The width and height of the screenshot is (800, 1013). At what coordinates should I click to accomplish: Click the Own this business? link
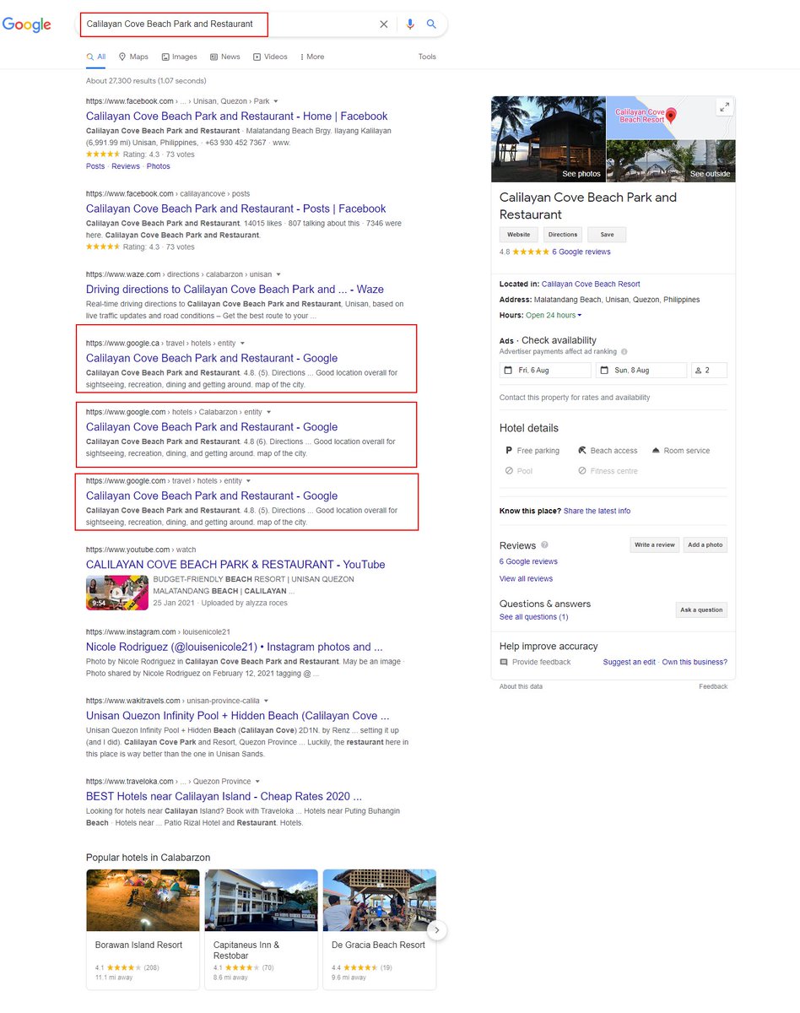[x=695, y=662]
